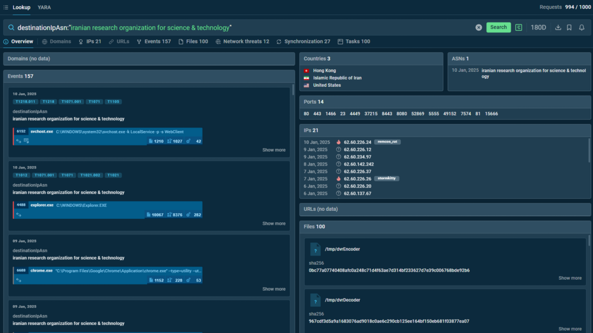Viewport: 593px width, 333px height.
Task: Click the T1218.011 technique tag
Action: click(x=25, y=101)
